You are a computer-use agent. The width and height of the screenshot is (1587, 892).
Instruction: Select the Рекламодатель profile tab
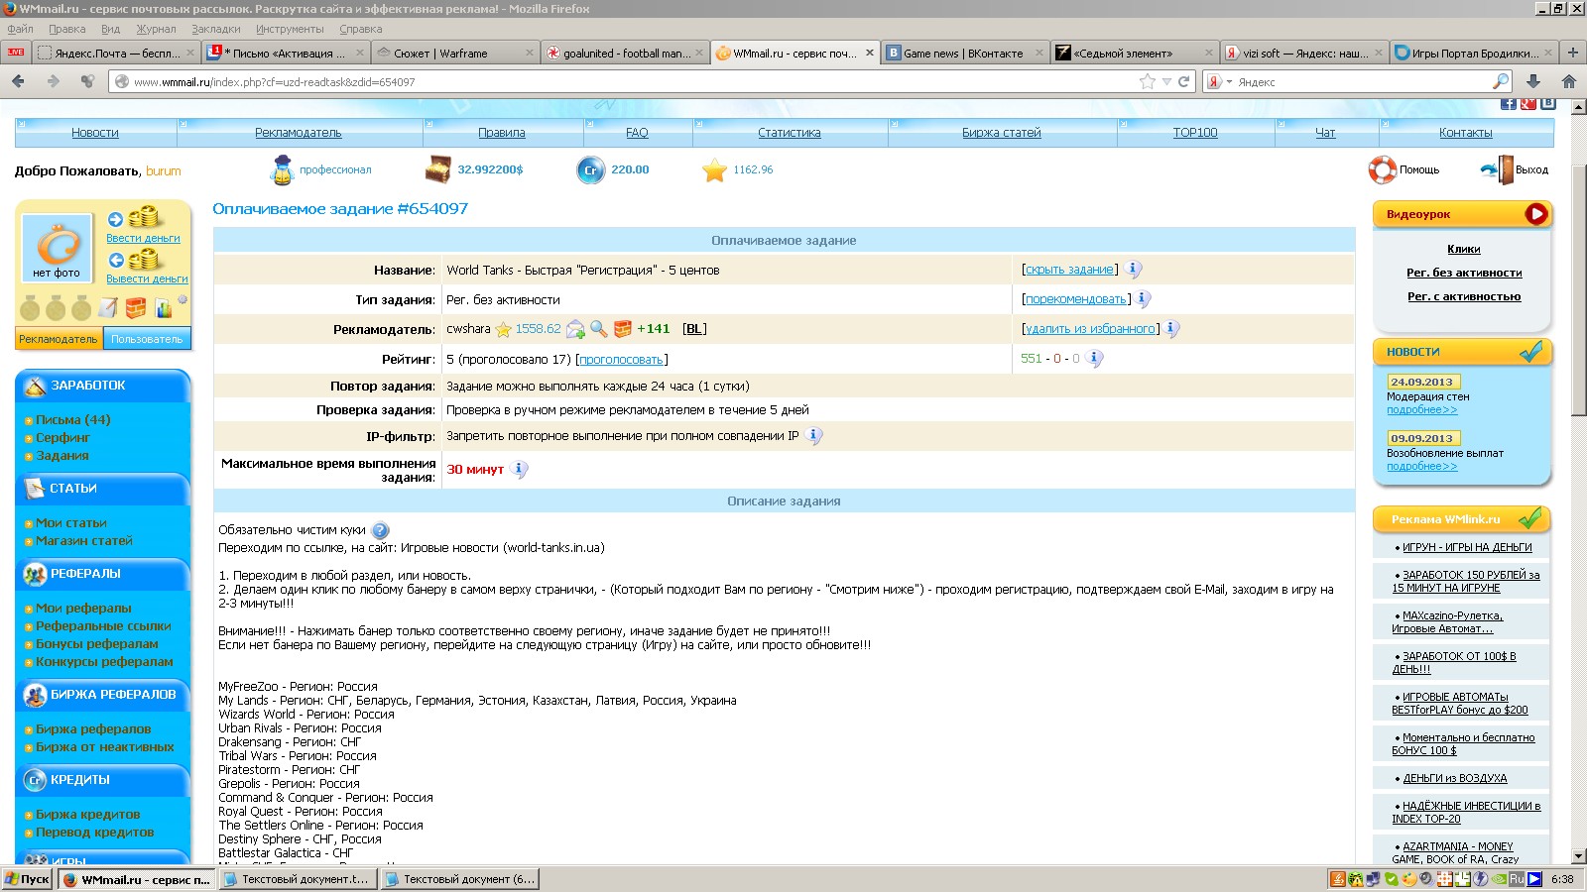59,339
